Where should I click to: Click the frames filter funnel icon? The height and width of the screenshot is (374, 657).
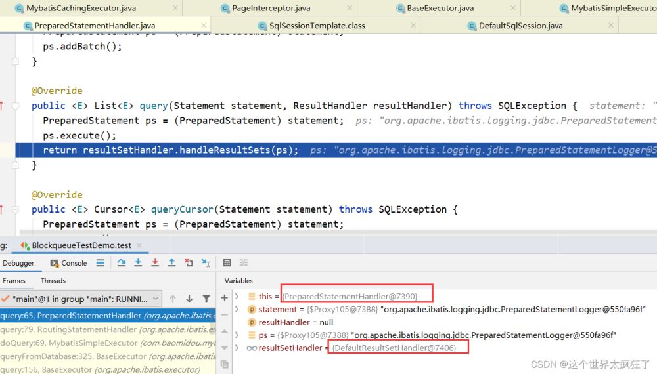(x=206, y=299)
